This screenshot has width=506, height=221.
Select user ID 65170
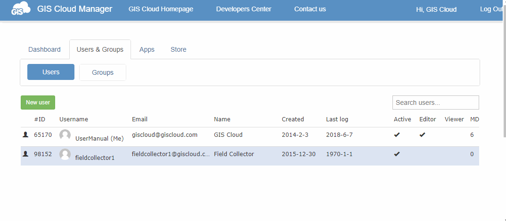(x=43, y=134)
